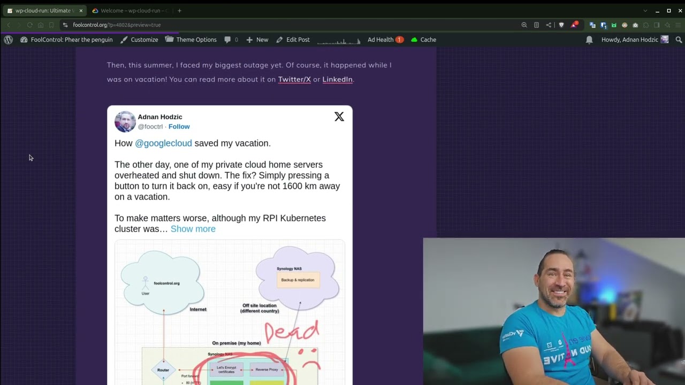Follow Adnan Hodzic from the tweet
This screenshot has width=685, height=385.
tap(179, 127)
